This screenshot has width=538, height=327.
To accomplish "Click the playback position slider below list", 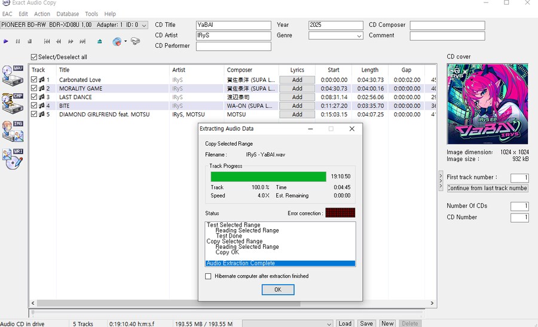I will point(227,312).
